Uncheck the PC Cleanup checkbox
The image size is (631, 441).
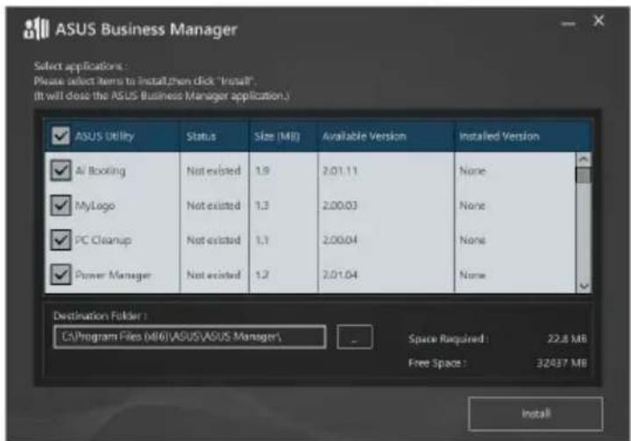click(x=60, y=239)
